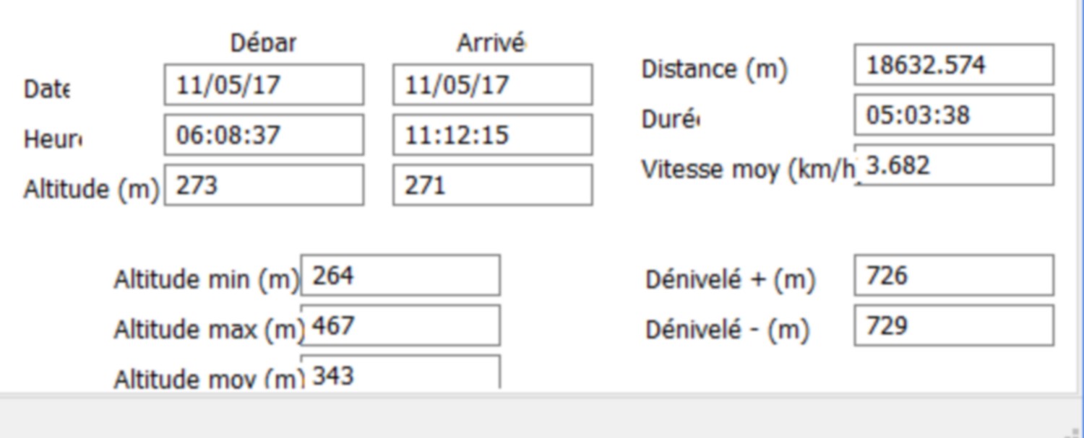Click the departure altitude field 273
Viewport: 1084px width, 438px height.
(x=264, y=185)
